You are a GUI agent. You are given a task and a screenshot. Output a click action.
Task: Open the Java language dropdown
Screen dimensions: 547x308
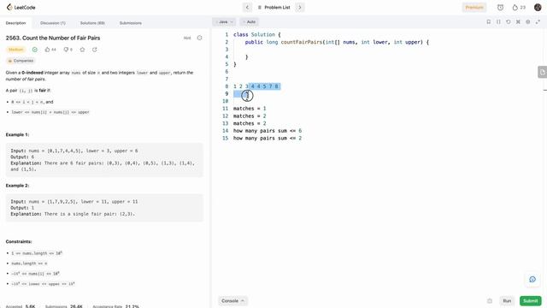(x=224, y=22)
